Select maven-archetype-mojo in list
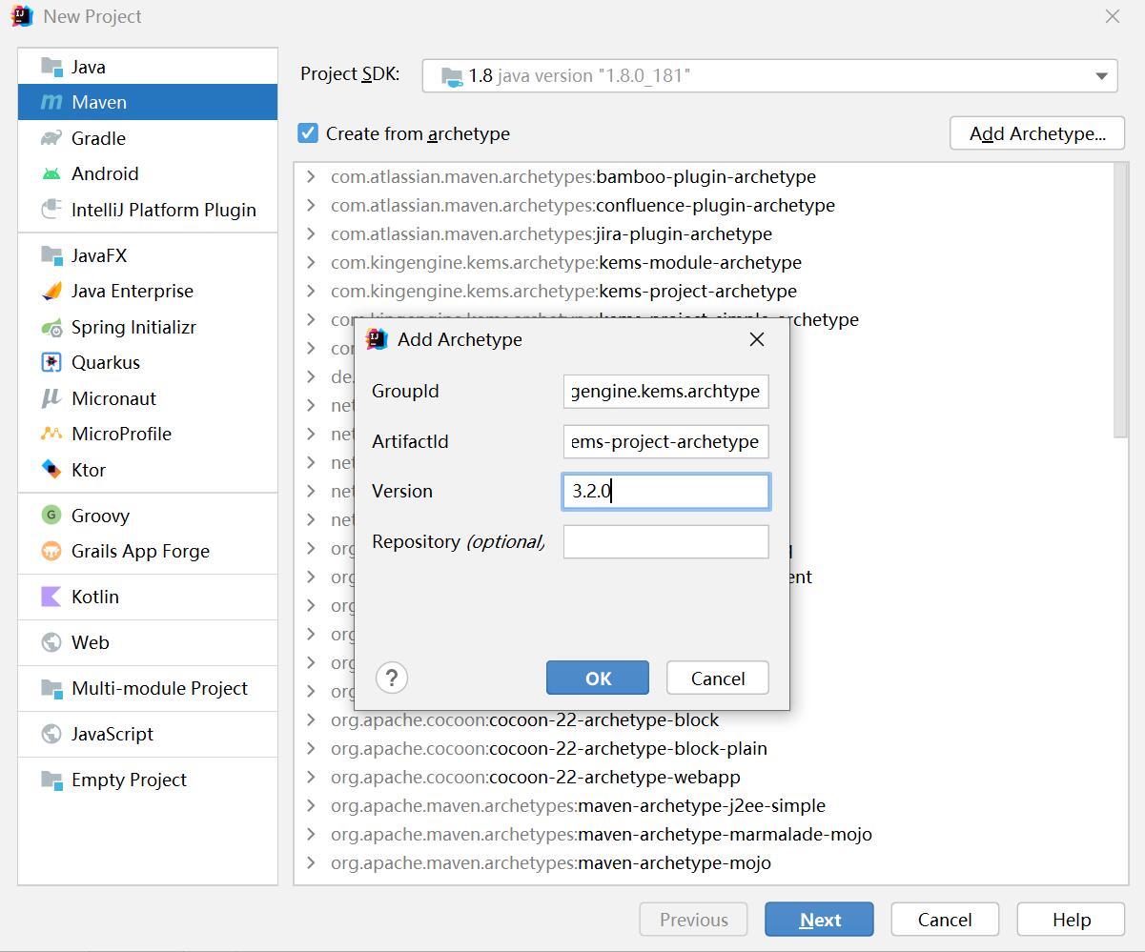 tap(551, 862)
